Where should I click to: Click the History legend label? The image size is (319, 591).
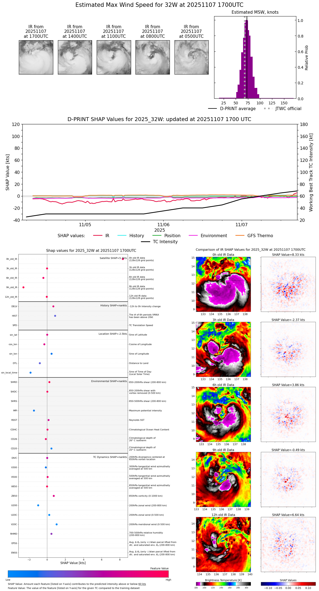coord(137,236)
